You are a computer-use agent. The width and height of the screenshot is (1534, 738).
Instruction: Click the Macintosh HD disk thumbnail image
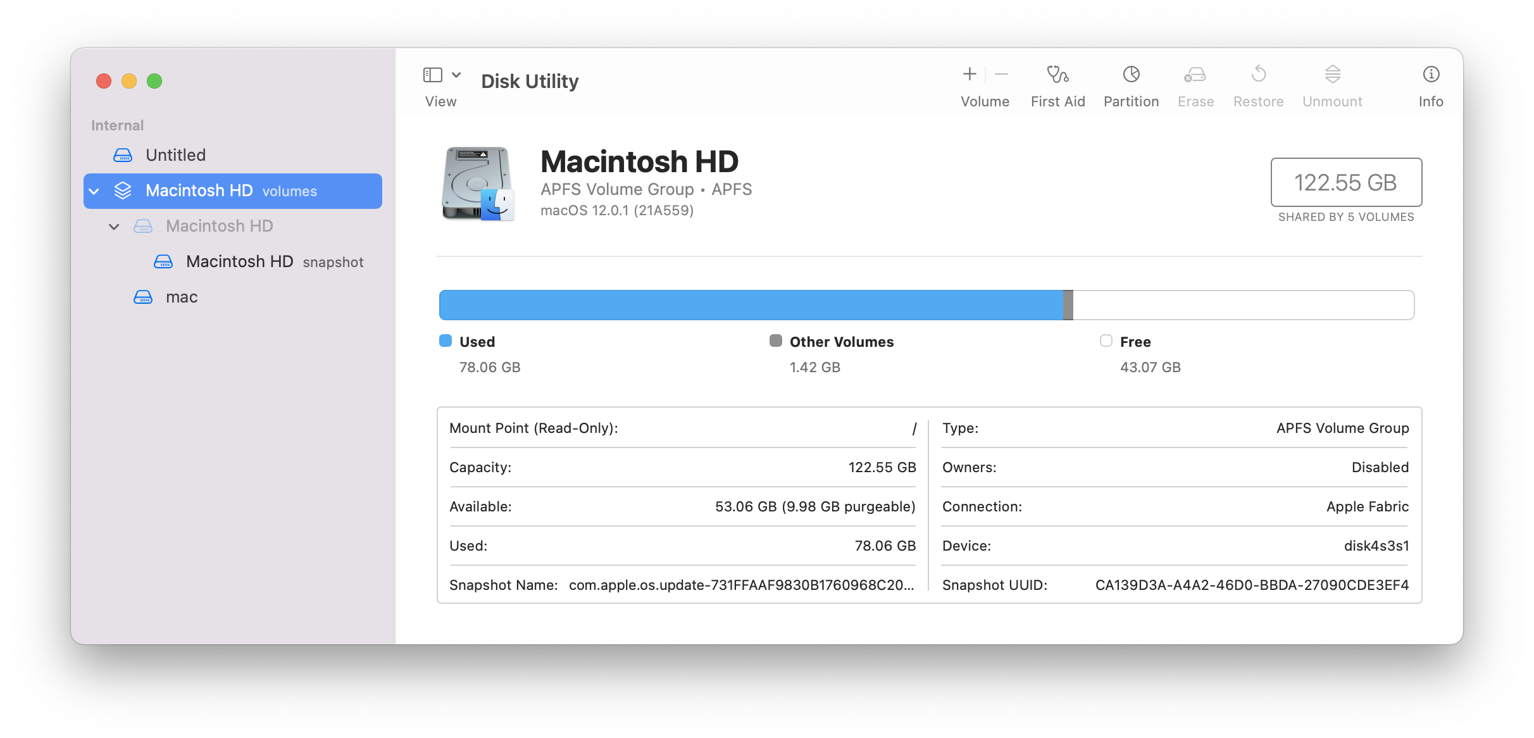point(478,184)
